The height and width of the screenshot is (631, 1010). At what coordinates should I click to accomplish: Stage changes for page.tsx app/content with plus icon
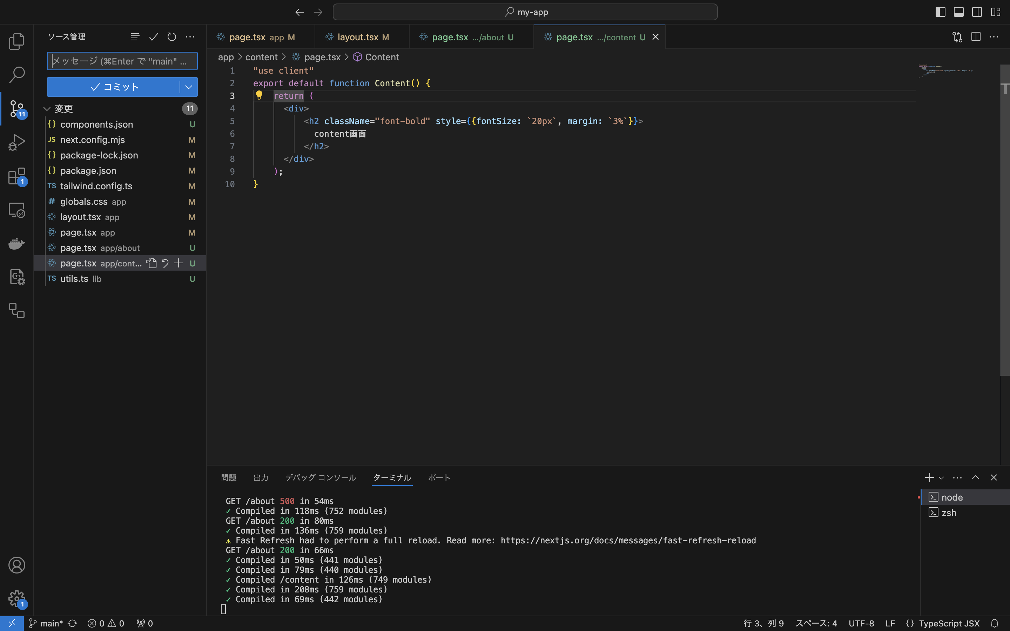[179, 263]
